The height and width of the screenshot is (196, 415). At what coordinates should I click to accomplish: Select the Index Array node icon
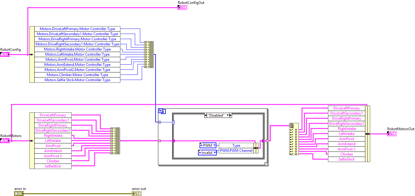pos(291,126)
